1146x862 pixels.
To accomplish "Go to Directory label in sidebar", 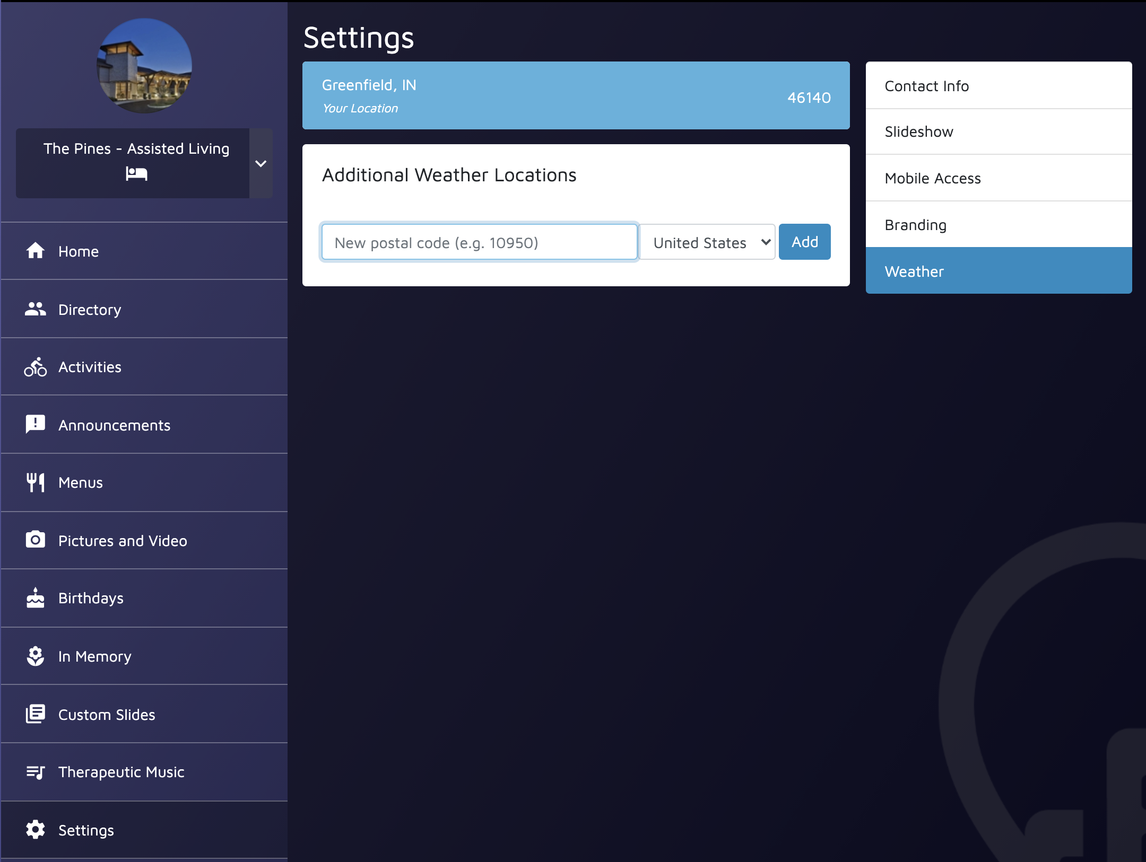I will point(90,310).
